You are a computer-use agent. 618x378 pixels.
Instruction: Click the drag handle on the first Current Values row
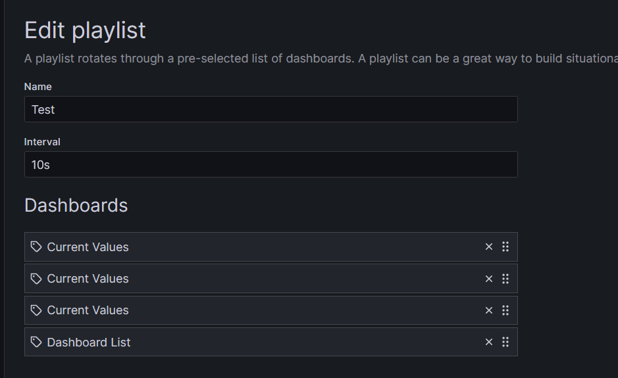[505, 247]
